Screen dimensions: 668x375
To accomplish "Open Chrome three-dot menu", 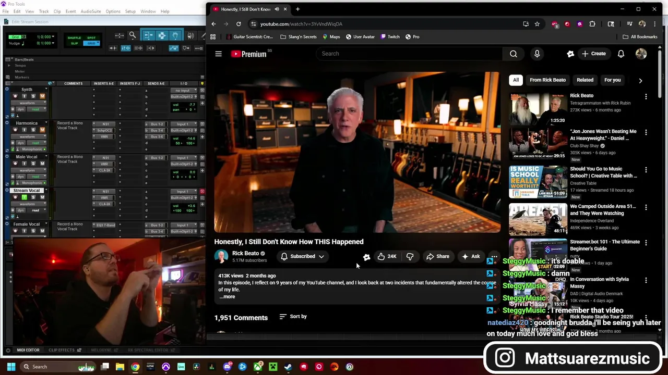I will [x=654, y=24].
